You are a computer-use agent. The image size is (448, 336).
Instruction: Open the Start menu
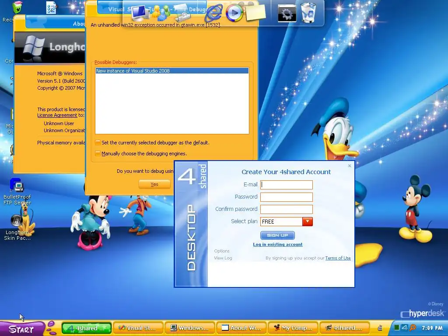21,329
